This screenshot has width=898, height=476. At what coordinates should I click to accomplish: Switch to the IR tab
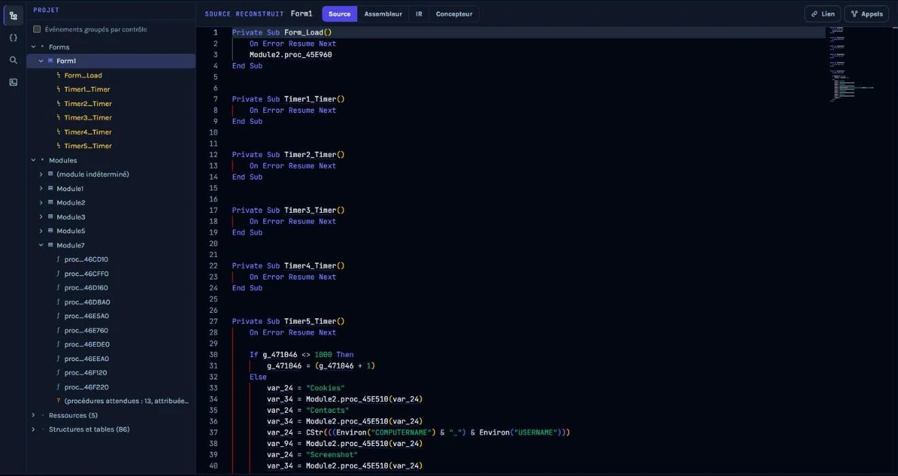point(419,14)
